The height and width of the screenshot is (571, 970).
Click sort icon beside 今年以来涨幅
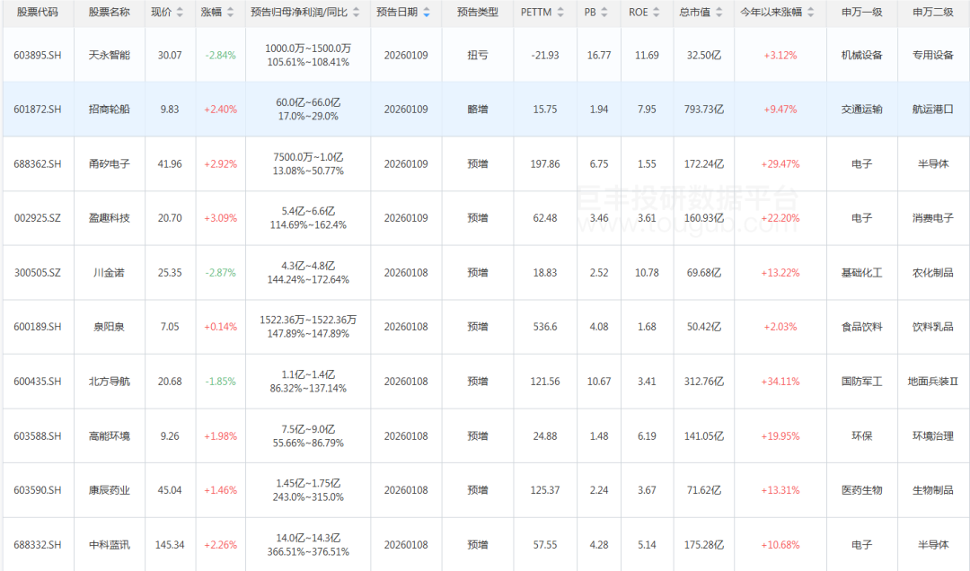(811, 13)
